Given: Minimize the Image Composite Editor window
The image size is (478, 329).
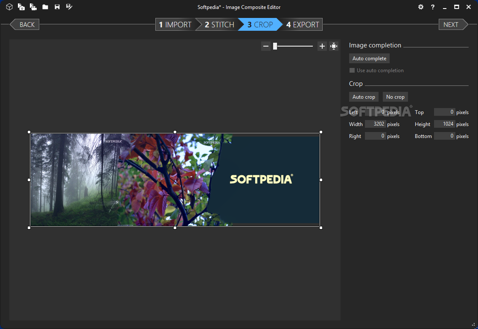Looking at the screenshot, I should click(444, 7).
